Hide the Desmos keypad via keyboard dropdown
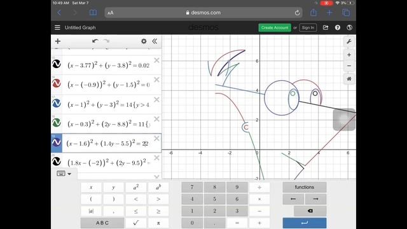The height and width of the screenshot is (229, 407). tap(64, 174)
